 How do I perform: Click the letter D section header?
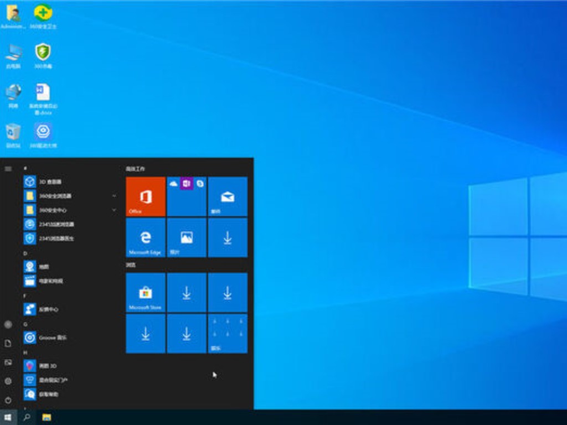24,252
